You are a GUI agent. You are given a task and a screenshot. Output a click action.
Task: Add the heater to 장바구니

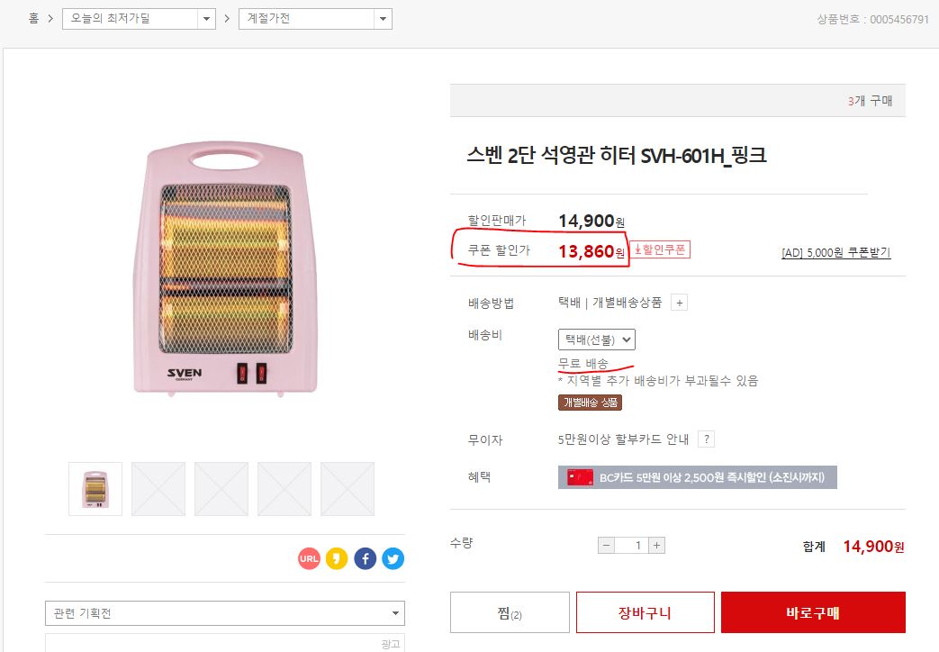click(645, 613)
